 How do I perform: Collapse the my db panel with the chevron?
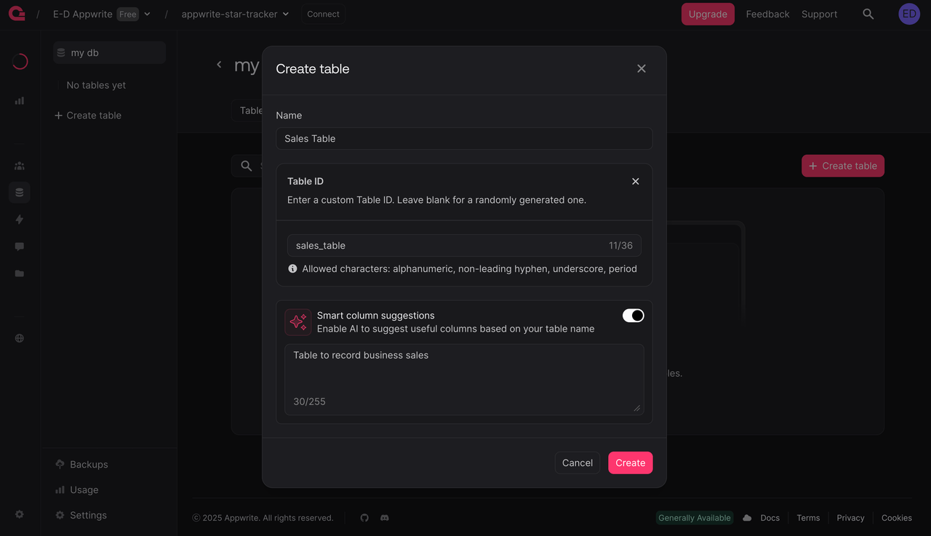[x=219, y=64]
